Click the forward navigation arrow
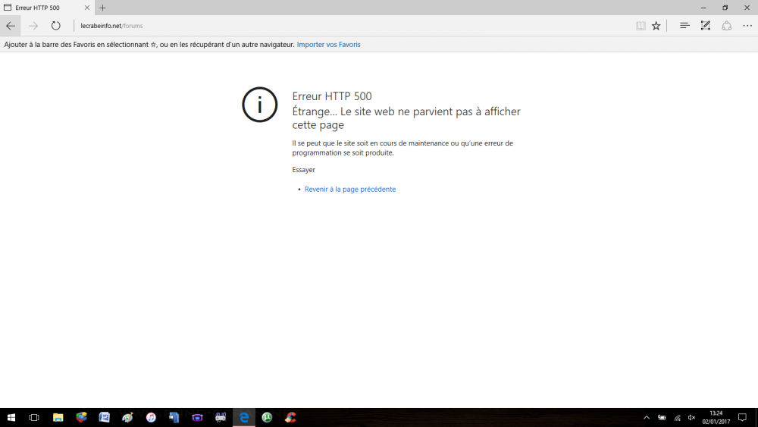Screen dimensions: 758x427 [33, 26]
